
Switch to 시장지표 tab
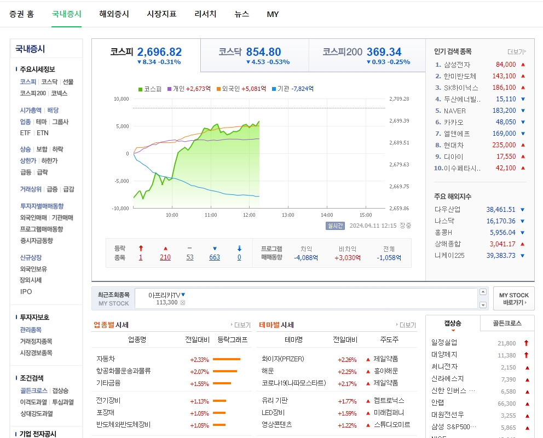click(x=161, y=14)
